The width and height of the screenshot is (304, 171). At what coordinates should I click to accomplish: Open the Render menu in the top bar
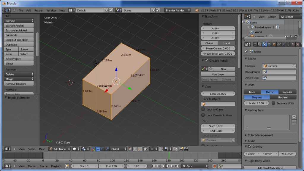[39, 10]
